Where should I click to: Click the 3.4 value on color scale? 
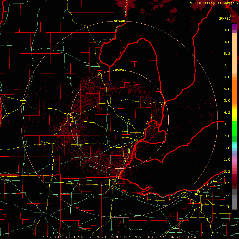tap(227, 124)
